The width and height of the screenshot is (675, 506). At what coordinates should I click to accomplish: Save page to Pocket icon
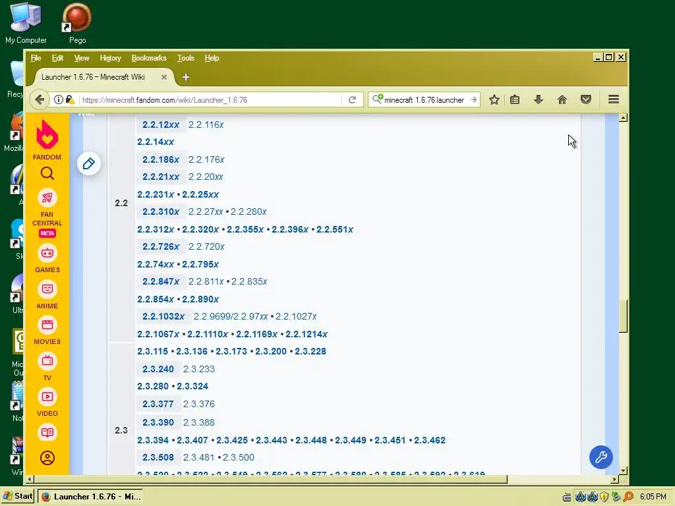point(586,100)
